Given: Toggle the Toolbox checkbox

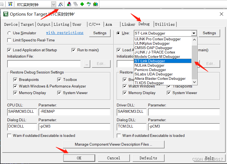Looking at the screenshot, I should (59, 80).
